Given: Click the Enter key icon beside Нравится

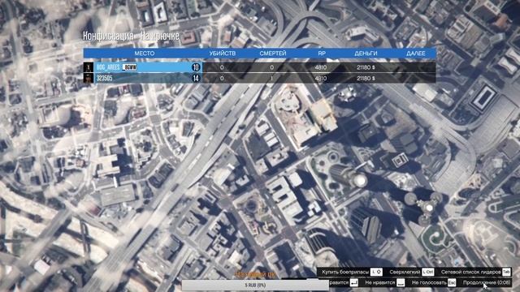Looking at the screenshot, I should click(354, 283).
